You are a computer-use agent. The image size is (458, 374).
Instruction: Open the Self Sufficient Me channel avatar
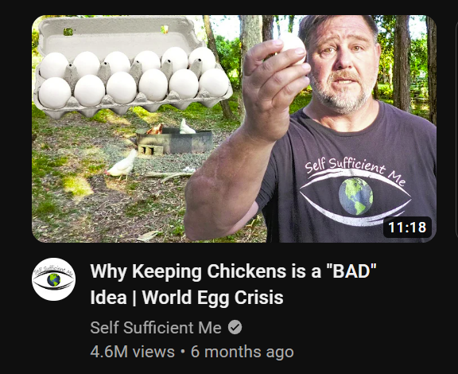[53, 279]
